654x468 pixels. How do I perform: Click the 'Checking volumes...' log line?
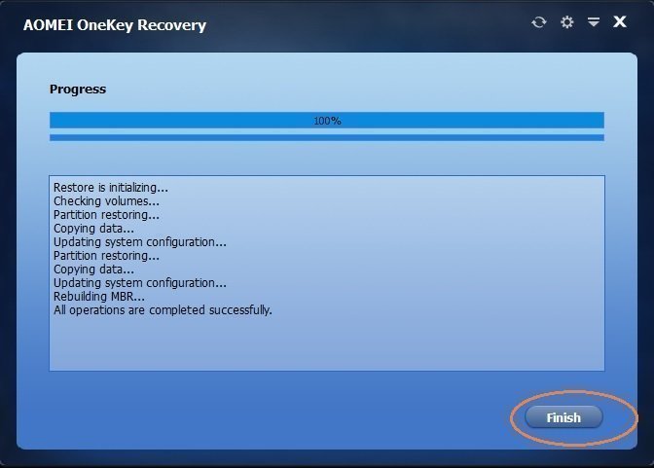(106, 201)
